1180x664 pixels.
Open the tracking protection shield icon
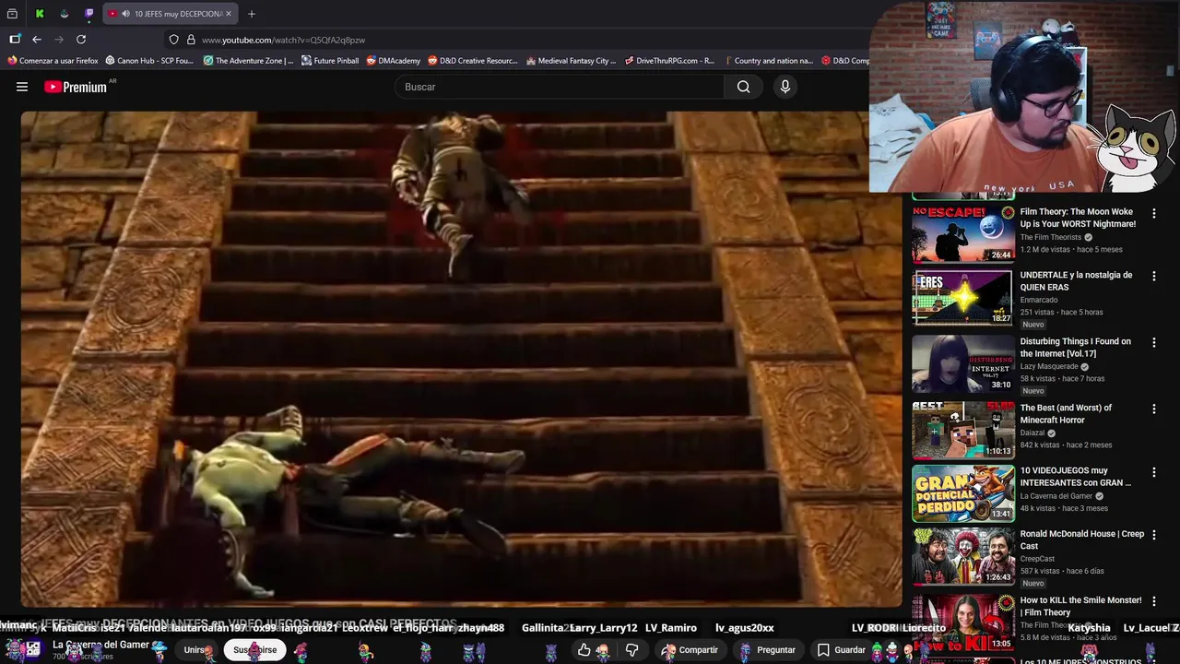[173, 40]
